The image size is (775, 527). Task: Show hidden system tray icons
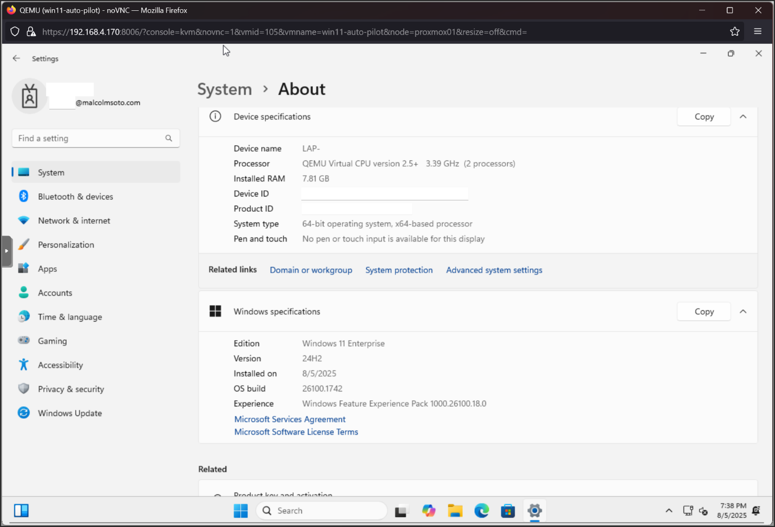[x=669, y=511]
